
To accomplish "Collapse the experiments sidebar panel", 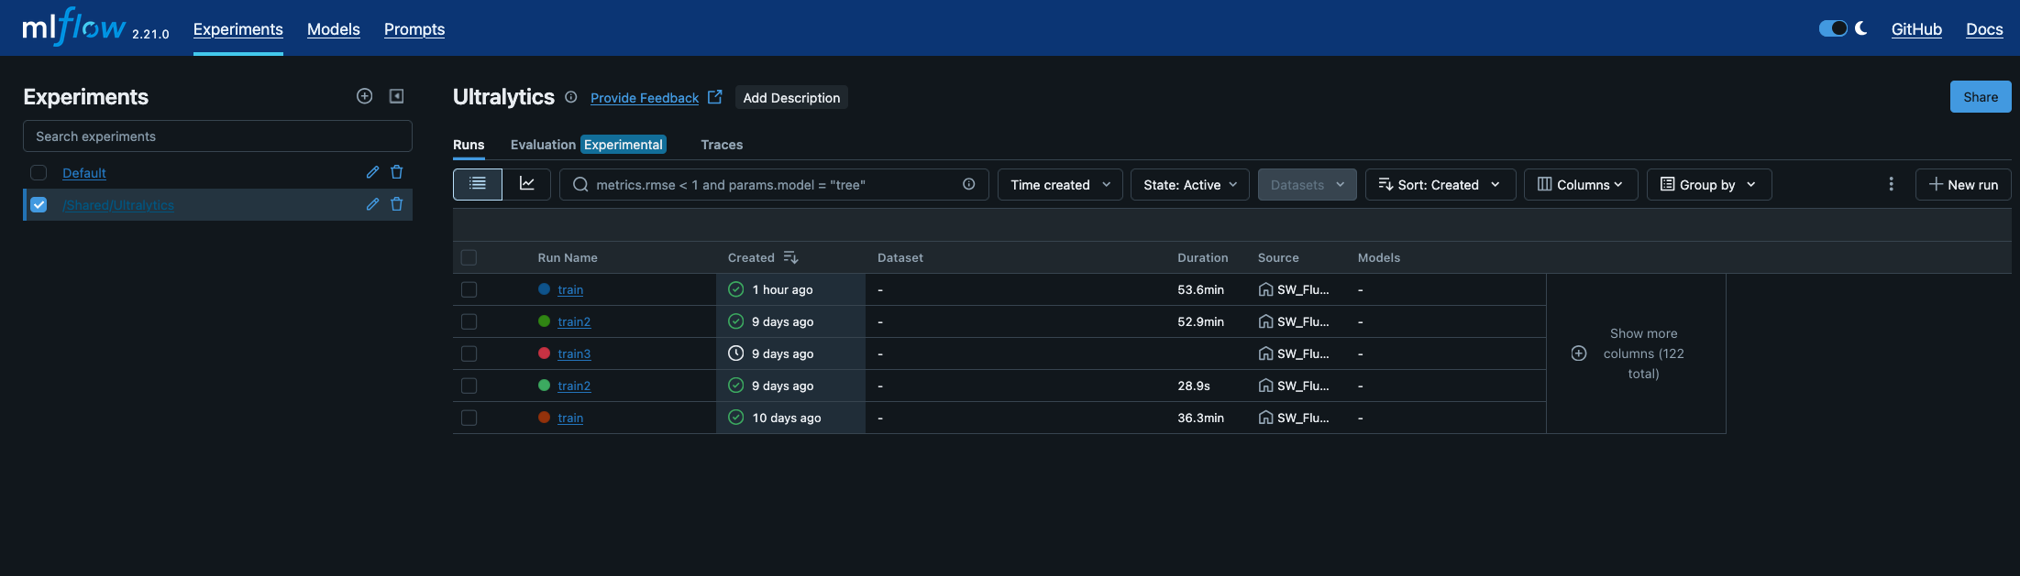I will point(397,96).
